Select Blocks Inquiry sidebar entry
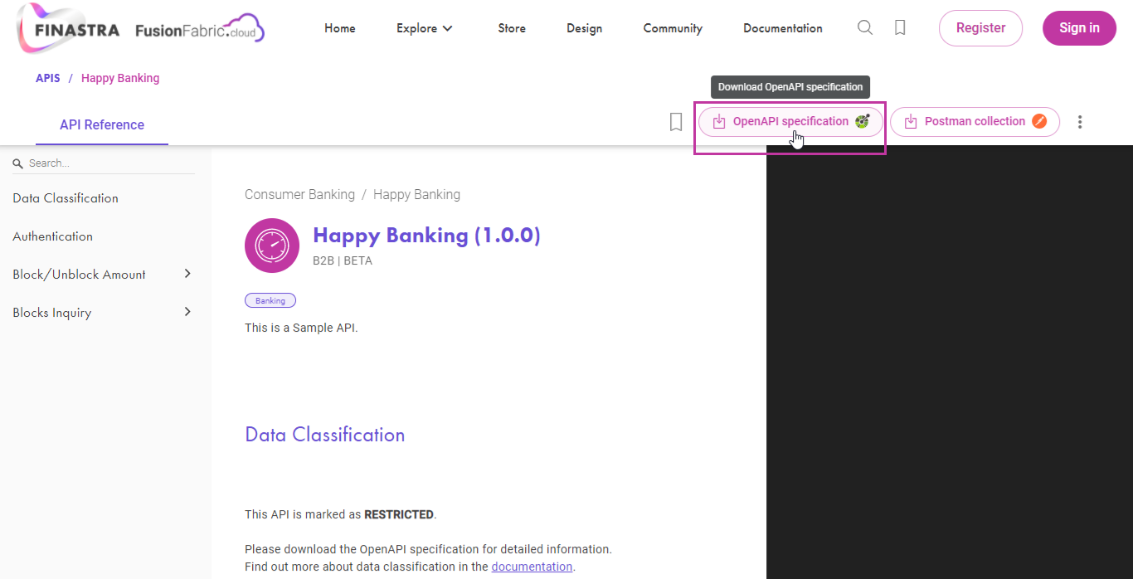1133x579 pixels. pyautogui.click(x=52, y=313)
